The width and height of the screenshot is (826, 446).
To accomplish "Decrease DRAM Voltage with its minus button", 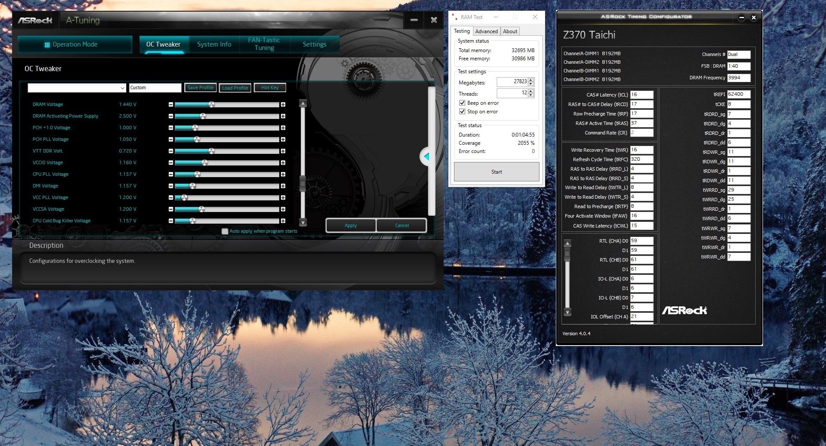I will (x=171, y=105).
